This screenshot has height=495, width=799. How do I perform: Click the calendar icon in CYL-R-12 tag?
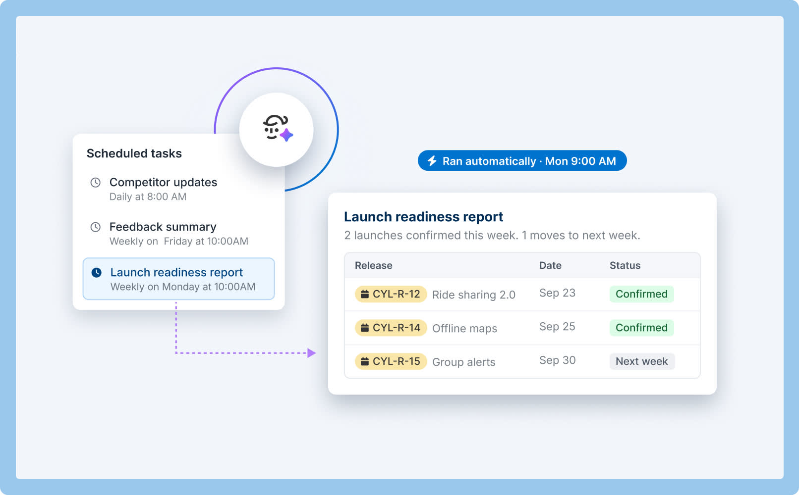(365, 294)
